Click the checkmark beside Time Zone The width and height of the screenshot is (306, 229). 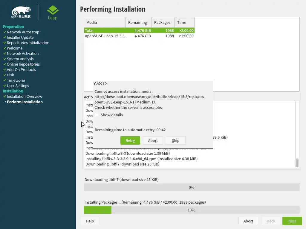(4, 80)
